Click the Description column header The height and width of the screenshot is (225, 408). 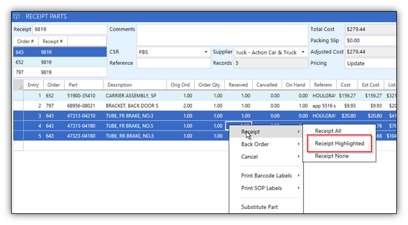pyautogui.click(x=134, y=85)
